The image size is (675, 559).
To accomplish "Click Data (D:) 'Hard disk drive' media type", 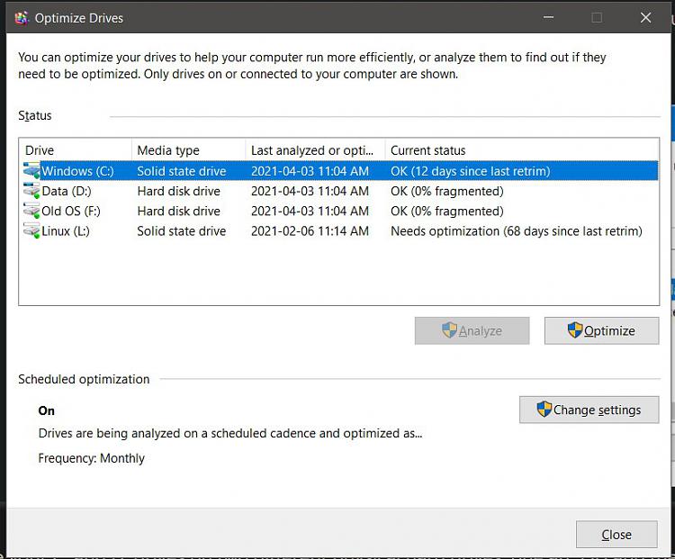I will click(x=179, y=191).
